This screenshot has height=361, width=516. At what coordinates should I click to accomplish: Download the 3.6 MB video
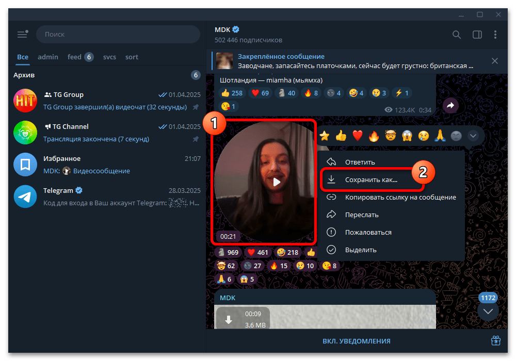pyautogui.click(x=229, y=319)
